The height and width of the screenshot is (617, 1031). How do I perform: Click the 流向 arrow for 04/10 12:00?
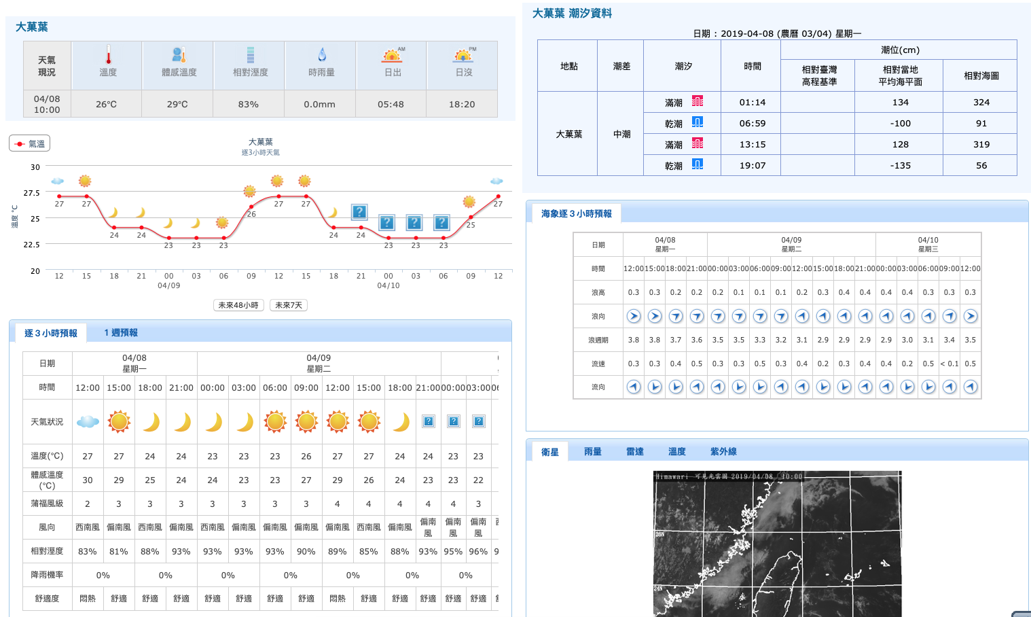point(971,387)
